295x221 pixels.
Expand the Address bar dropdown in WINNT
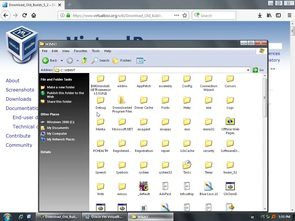[248, 70]
